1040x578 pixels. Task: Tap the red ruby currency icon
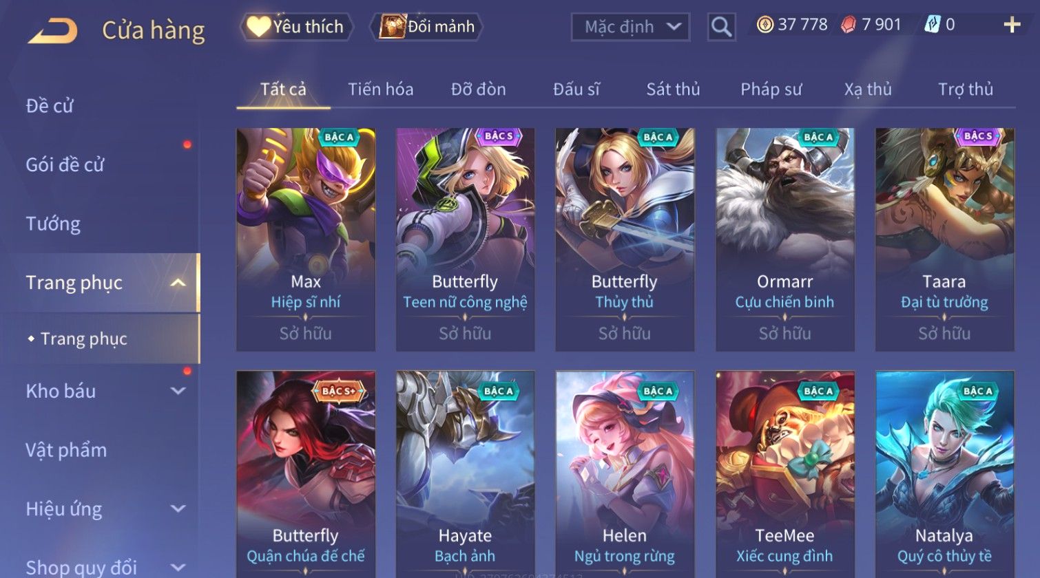tap(849, 25)
